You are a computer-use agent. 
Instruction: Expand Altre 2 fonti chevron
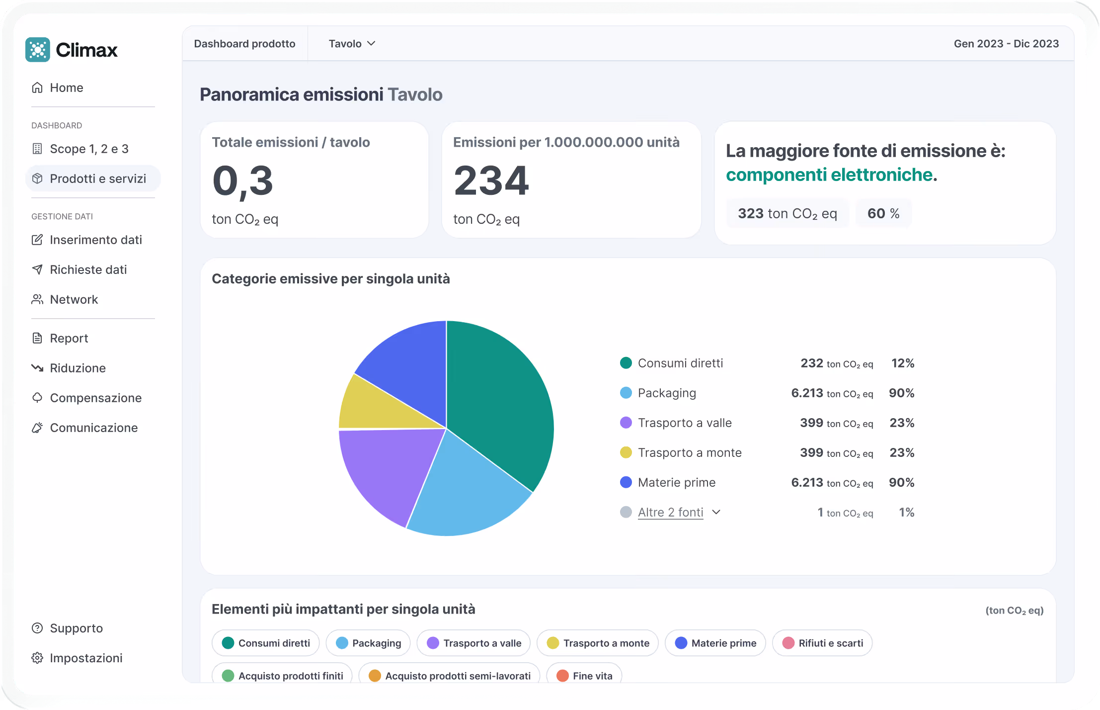coord(716,512)
